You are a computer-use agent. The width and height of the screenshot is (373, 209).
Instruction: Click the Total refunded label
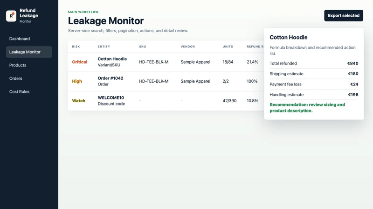coord(283,63)
